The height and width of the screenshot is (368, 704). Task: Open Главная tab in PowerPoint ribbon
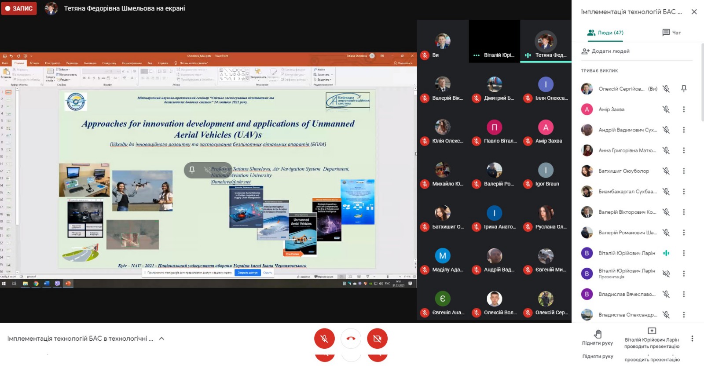click(19, 63)
